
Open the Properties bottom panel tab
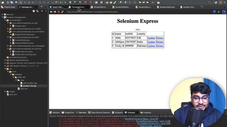(x=68, y=113)
